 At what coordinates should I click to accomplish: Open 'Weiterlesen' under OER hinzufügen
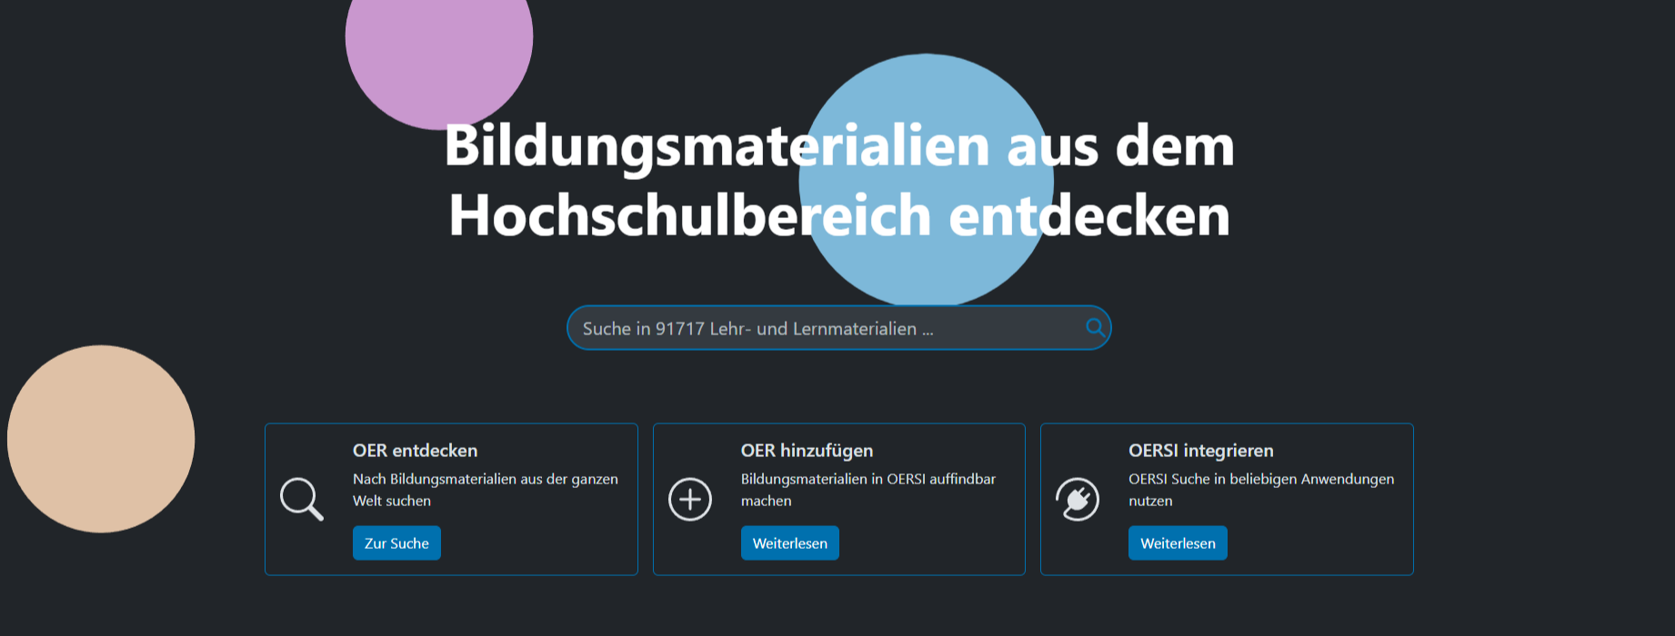coord(789,543)
